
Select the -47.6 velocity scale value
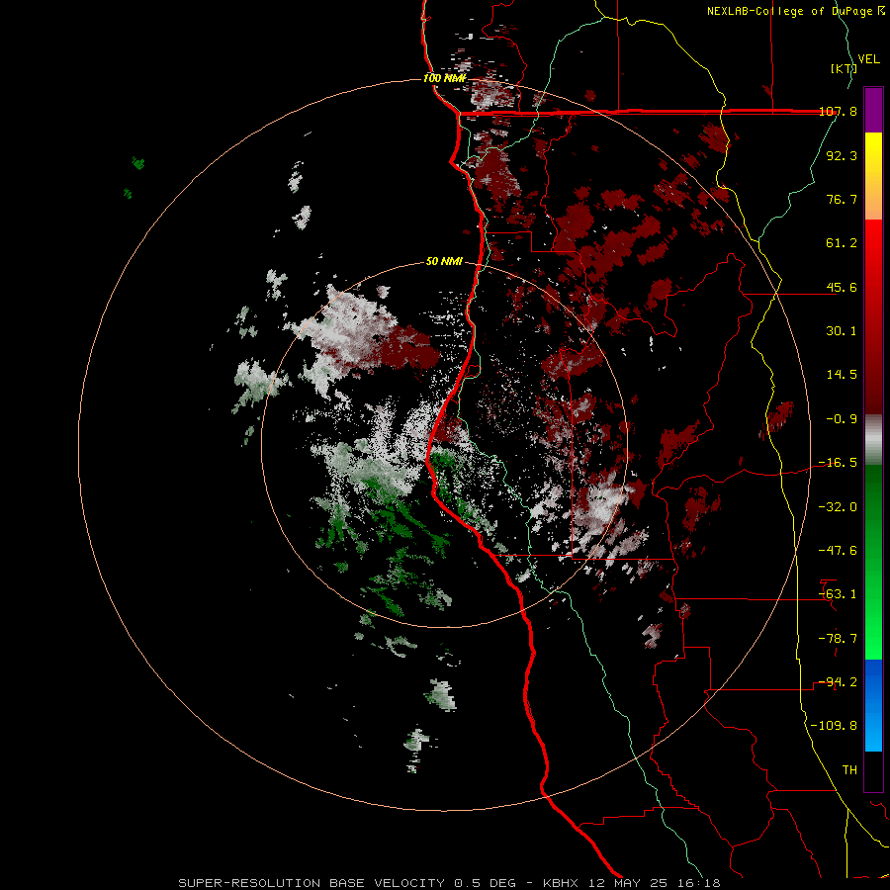pyautogui.click(x=838, y=551)
